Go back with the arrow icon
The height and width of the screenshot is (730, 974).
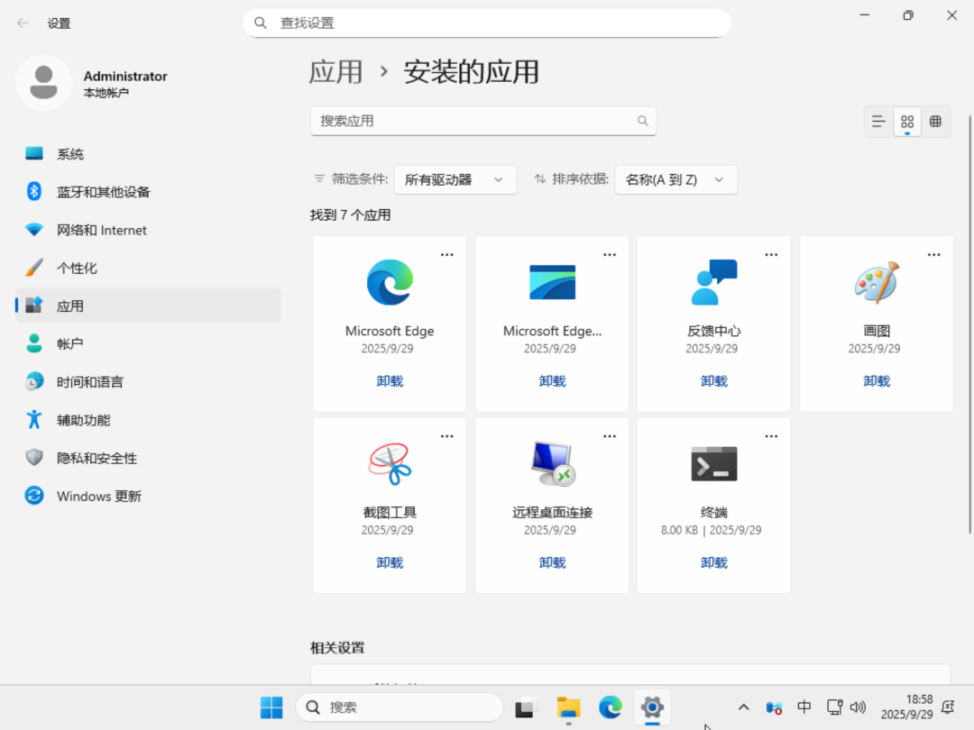coord(23,23)
